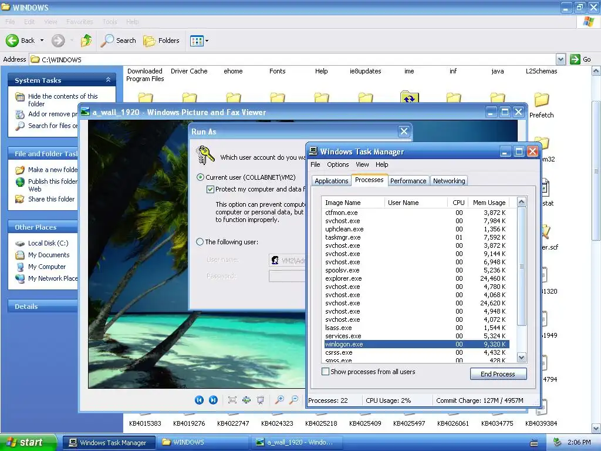The image size is (601, 451).
Task: Toggle the Folders pane in Explorer
Action: [161, 41]
